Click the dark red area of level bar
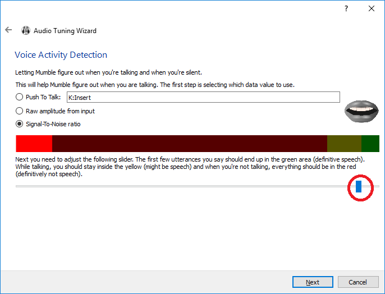 190,144
